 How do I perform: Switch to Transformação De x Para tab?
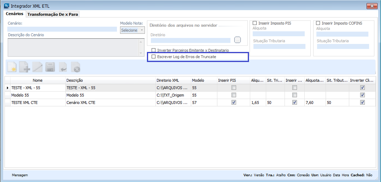(x=53, y=14)
